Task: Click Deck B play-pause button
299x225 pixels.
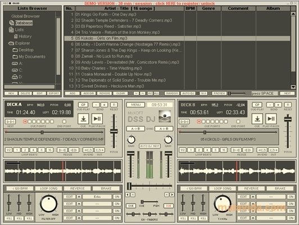Action: click(271, 119)
